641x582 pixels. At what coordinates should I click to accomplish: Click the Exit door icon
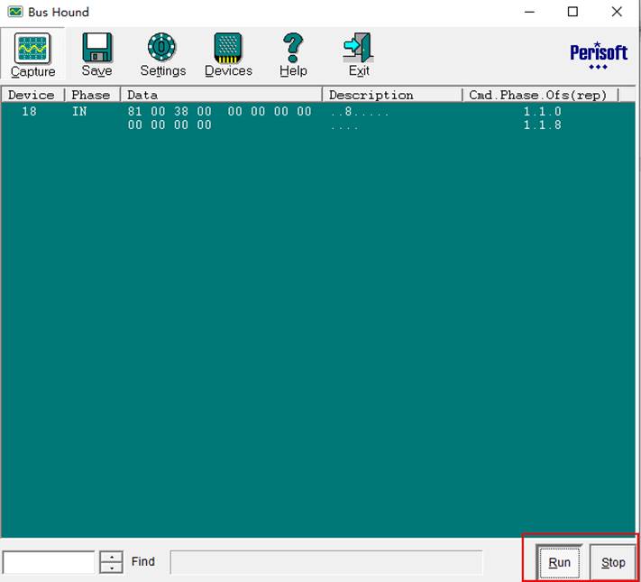coord(359,47)
